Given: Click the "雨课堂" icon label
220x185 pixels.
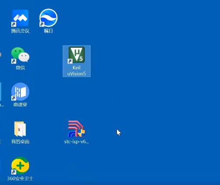Looking at the screenshot, I should [x=20, y=105].
